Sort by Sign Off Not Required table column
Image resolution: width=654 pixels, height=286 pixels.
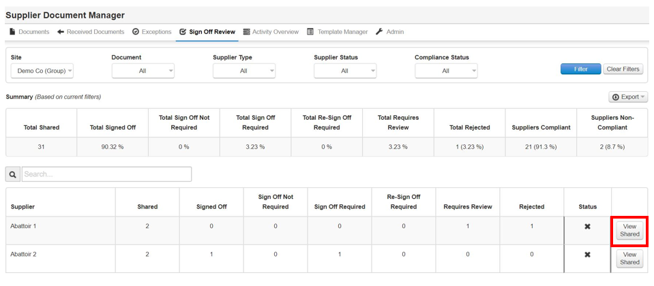276,202
